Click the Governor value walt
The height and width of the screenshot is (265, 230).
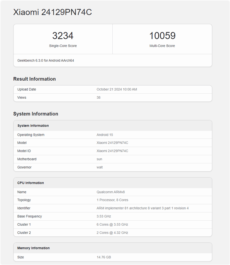pyautogui.click(x=100, y=167)
